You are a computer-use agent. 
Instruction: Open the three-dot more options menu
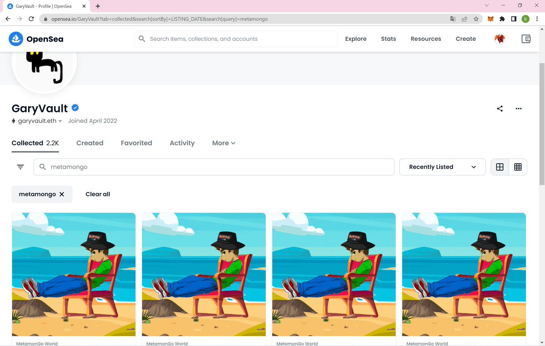(x=519, y=108)
